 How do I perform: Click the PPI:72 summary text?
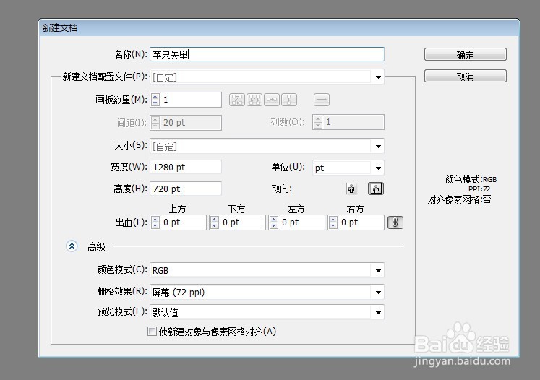click(x=479, y=189)
